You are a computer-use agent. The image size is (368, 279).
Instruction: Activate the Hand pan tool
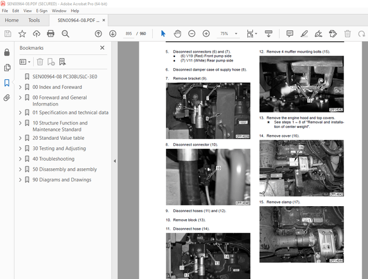tap(177, 34)
